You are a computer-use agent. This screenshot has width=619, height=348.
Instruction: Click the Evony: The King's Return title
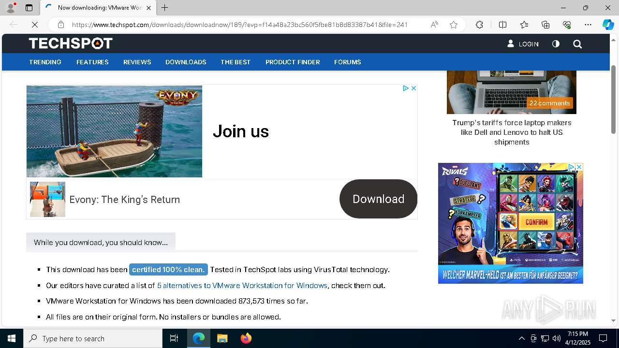[125, 200]
